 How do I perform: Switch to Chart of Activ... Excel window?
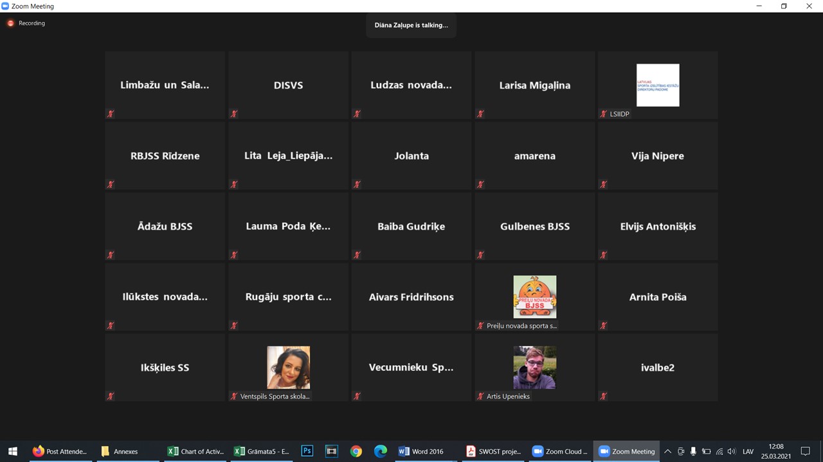[x=195, y=451]
